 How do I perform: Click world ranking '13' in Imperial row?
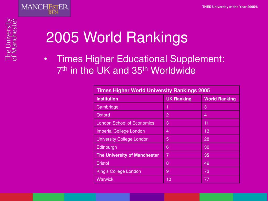point(207,131)
